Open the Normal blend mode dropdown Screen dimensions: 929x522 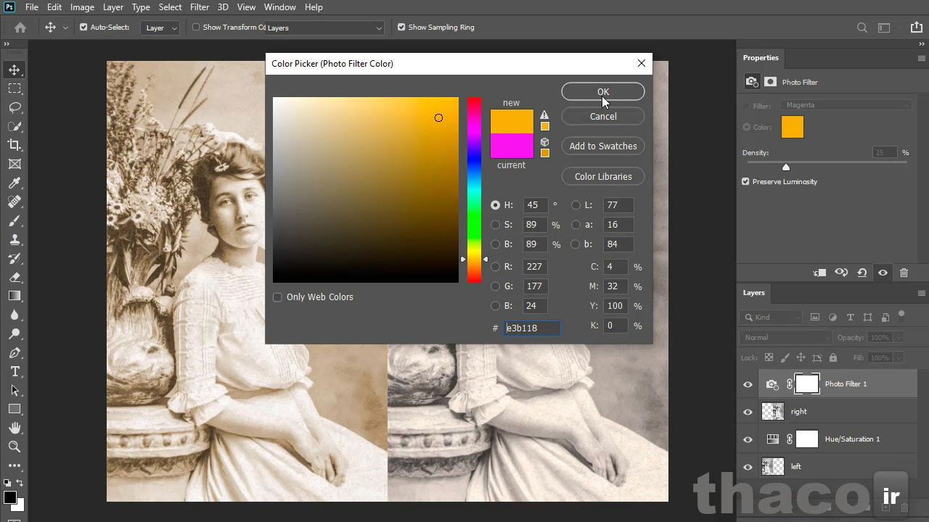(x=786, y=337)
